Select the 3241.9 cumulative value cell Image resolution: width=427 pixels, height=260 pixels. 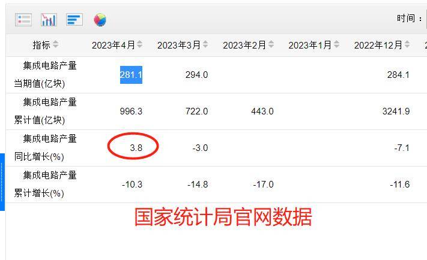click(x=396, y=111)
